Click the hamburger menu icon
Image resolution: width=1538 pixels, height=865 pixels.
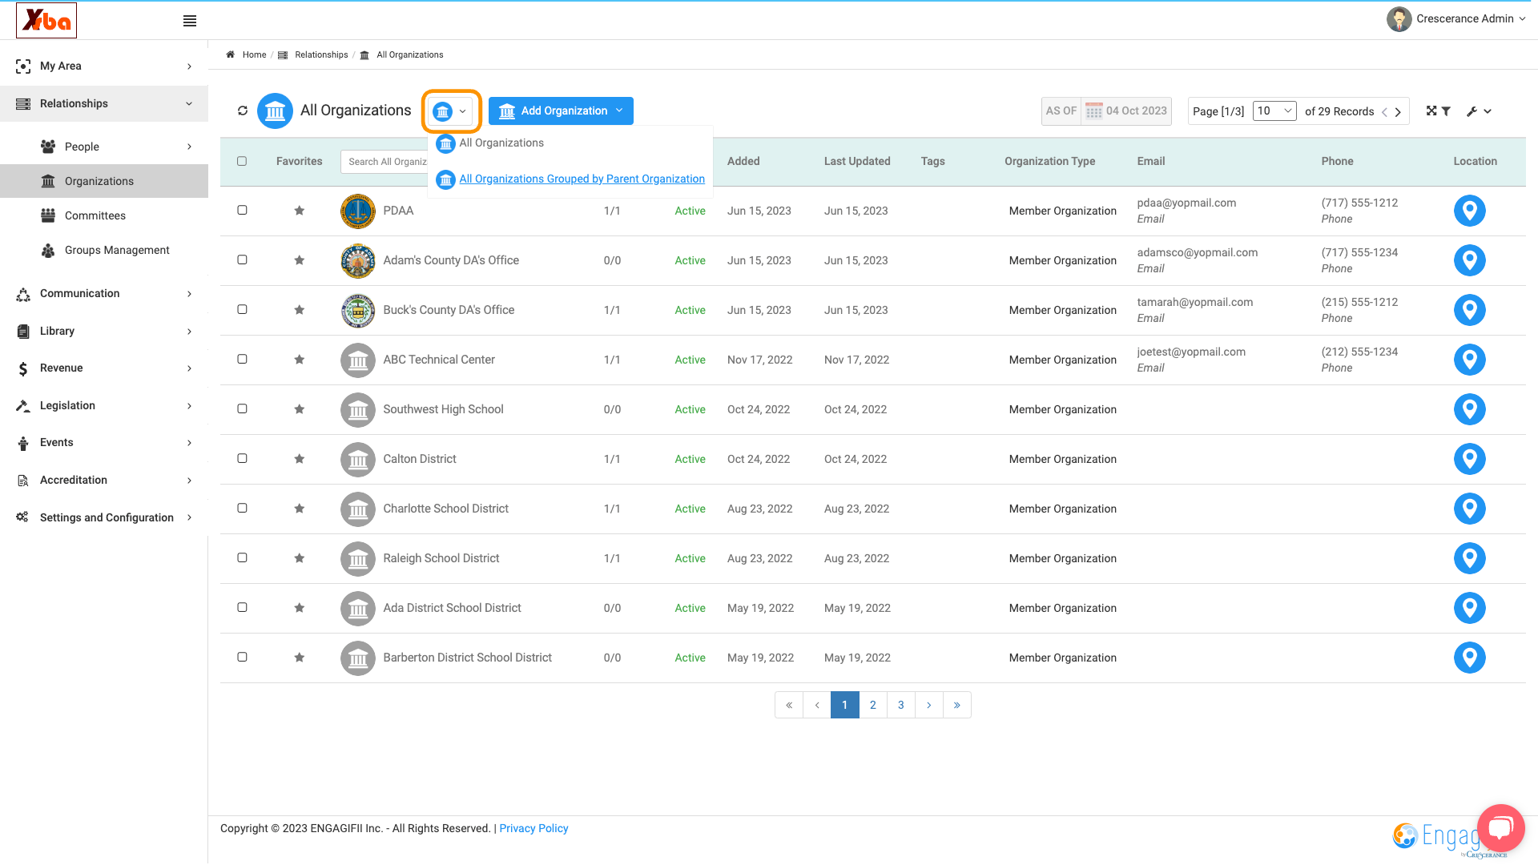[x=190, y=21]
